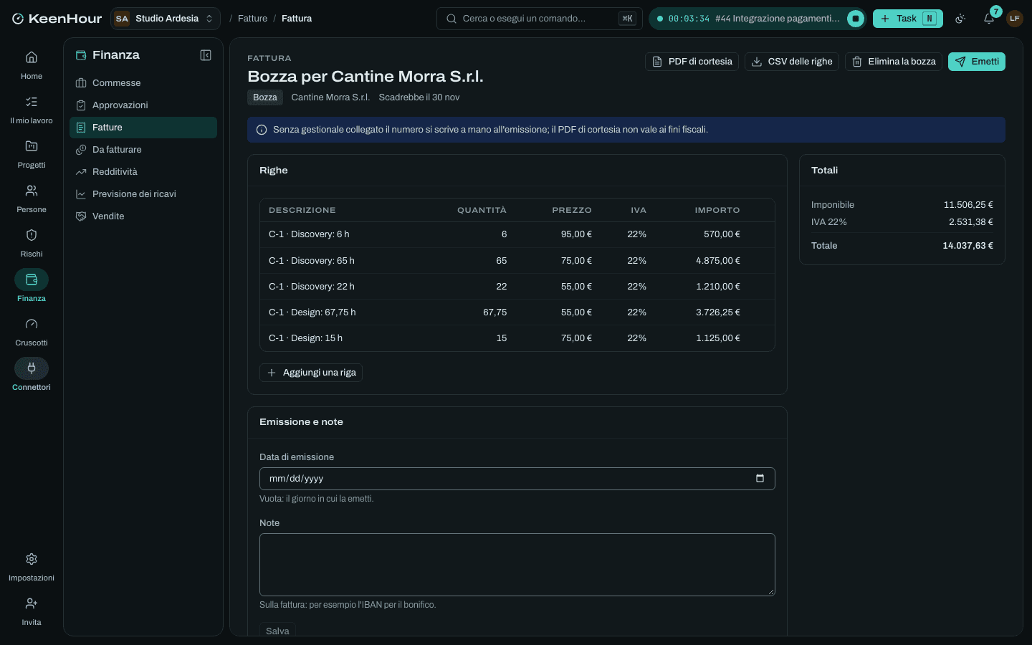Open Progetti from the sidebar

(x=32, y=154)
